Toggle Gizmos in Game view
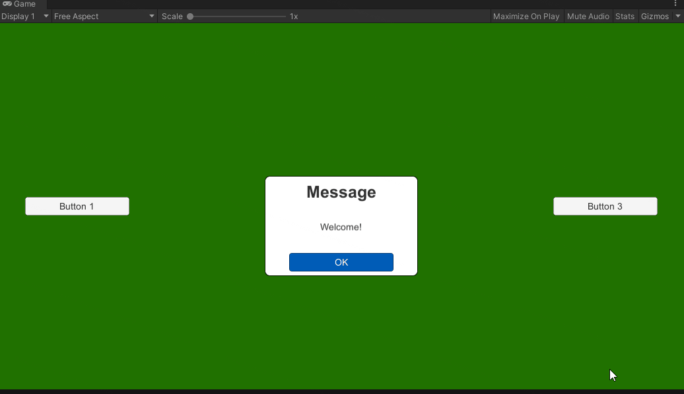 (655, 16)
